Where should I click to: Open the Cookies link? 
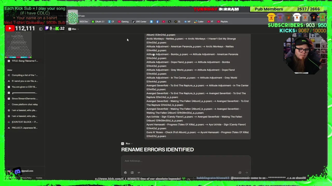(x=39, y=178)
